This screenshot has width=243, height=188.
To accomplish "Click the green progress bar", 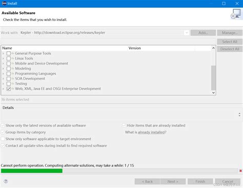I will click(x=32, y=171).
